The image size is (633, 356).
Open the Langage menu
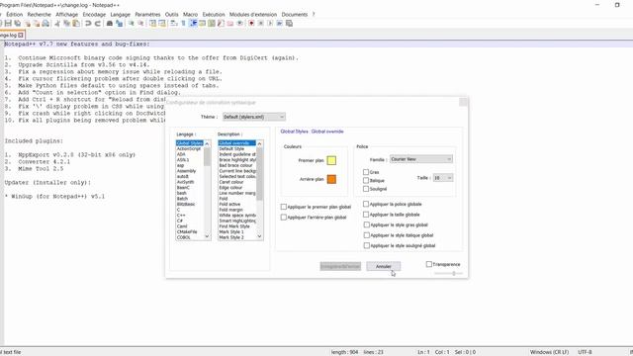(x=121, y=15)
